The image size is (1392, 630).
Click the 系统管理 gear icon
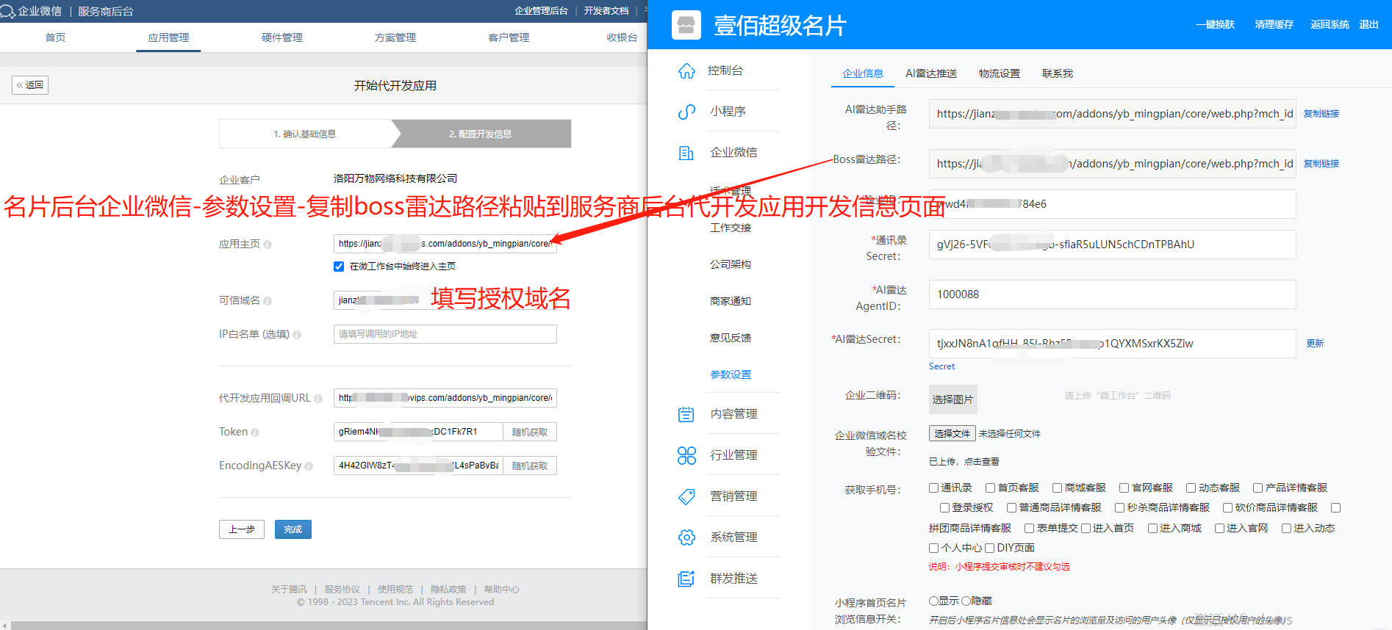pyautogui.click(x=686, y=537)
